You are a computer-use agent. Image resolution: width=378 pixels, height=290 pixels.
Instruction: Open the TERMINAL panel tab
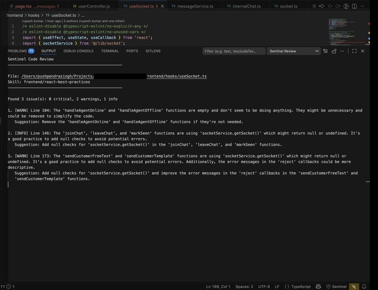[x=110, y=51]
